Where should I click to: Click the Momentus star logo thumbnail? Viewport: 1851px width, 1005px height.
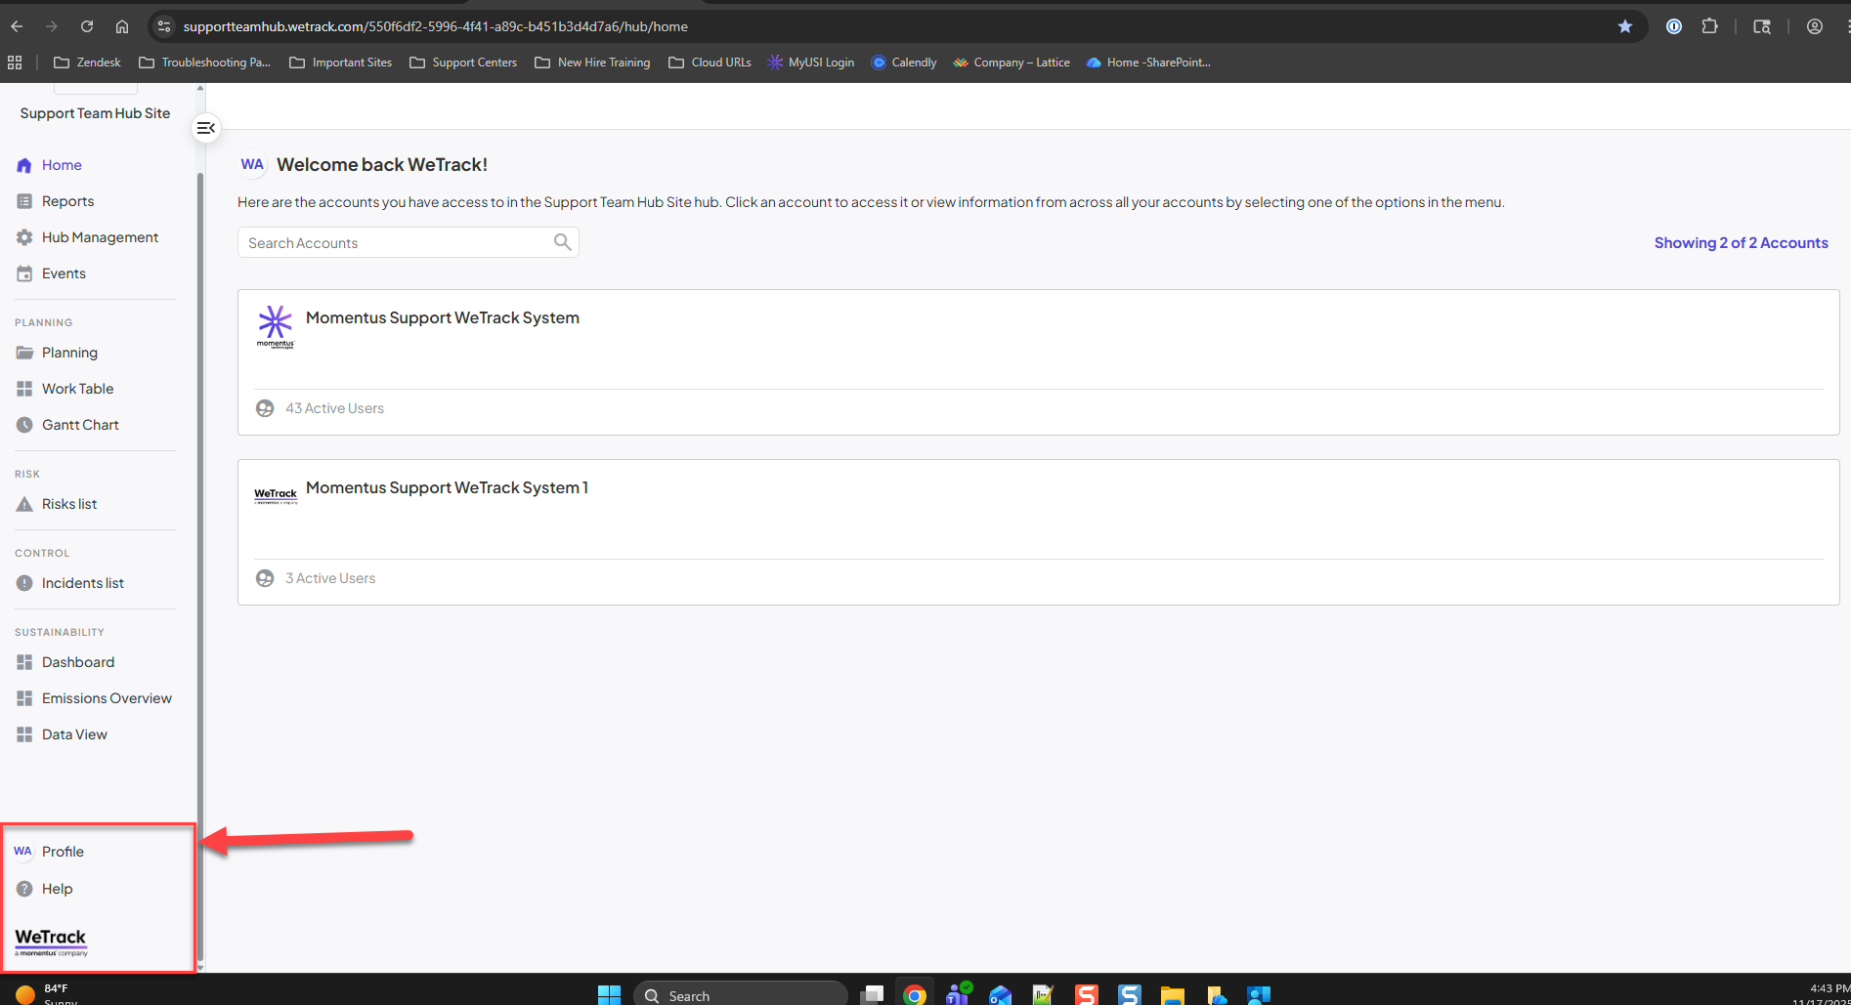(276, 326)
